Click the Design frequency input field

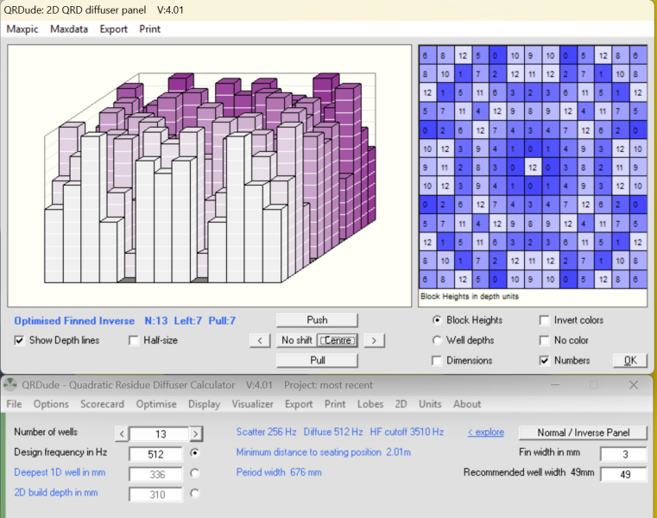coord(155,453)
